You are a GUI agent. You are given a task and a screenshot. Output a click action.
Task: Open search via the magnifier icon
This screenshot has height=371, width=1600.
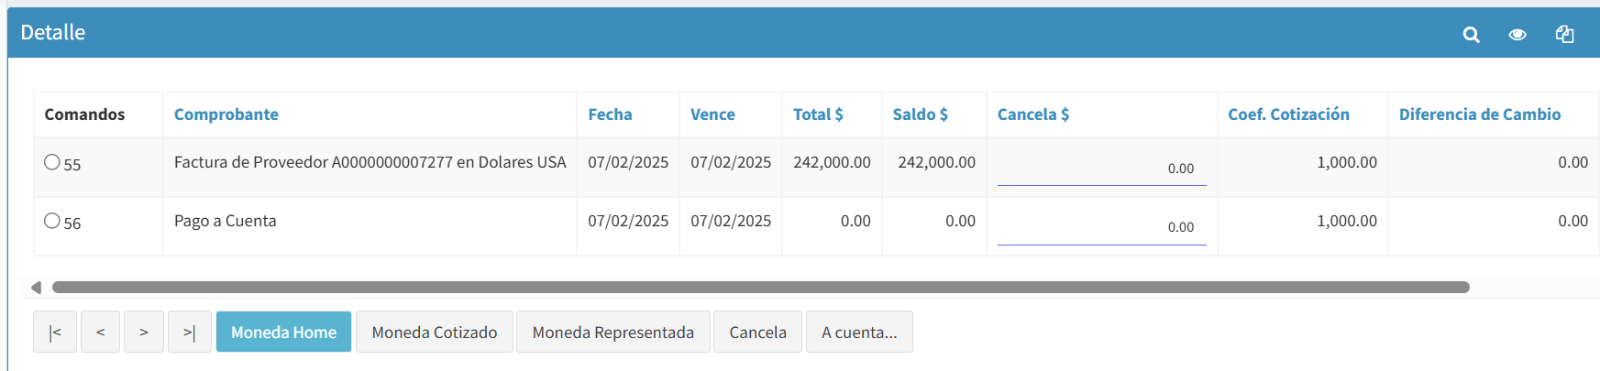pyautogui.click(x=1471, y=35)
